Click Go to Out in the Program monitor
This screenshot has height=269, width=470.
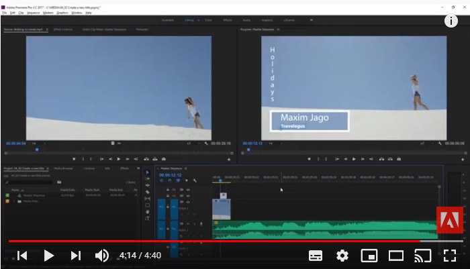[371, 159]
